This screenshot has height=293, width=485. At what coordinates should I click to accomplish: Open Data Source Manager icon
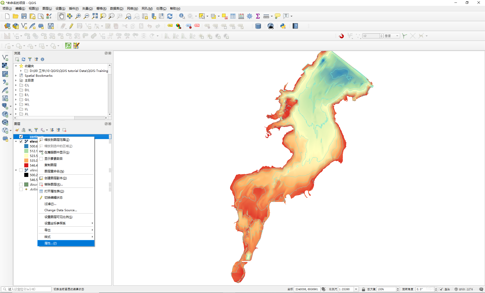pos(7,26)
